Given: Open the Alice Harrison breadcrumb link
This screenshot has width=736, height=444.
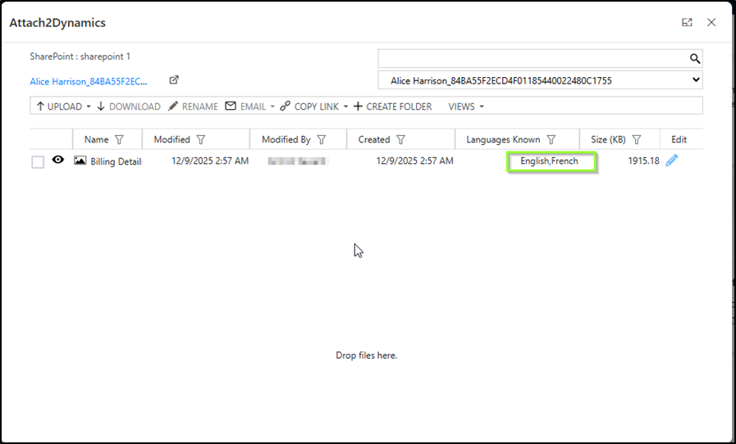Looking at the screenshot, I should [89, 82].
